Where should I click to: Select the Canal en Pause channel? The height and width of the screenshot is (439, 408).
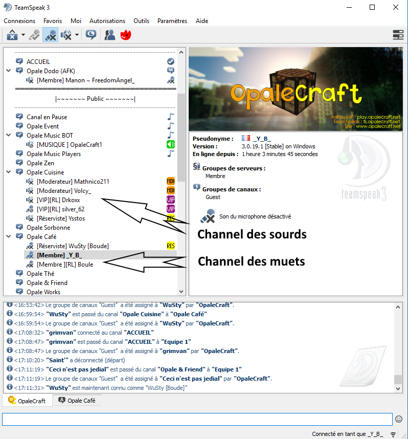click(47, 117)
